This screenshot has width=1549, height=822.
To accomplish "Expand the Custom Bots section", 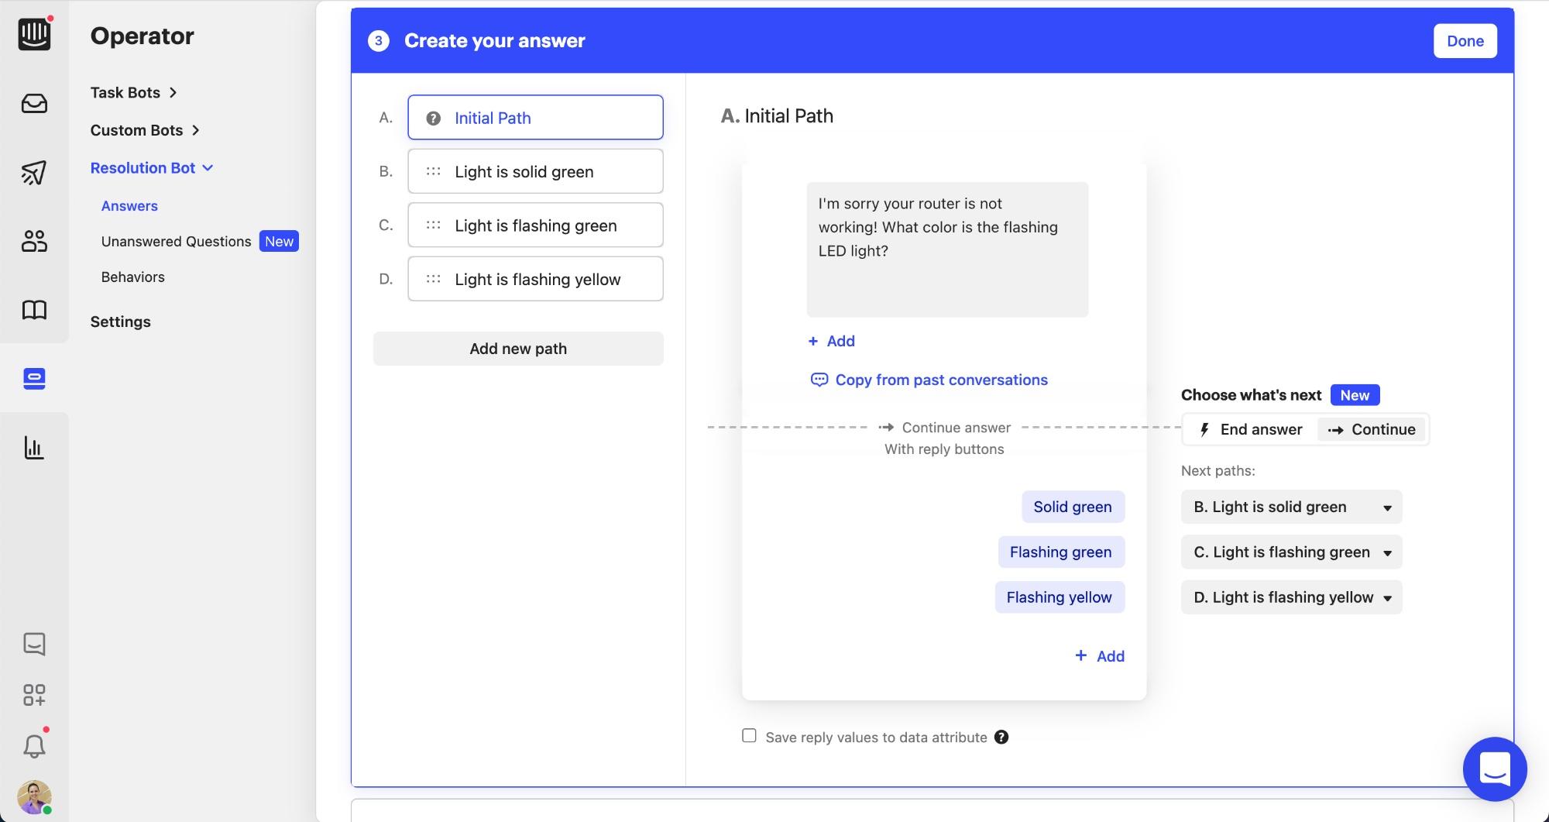I will point(145,130).
